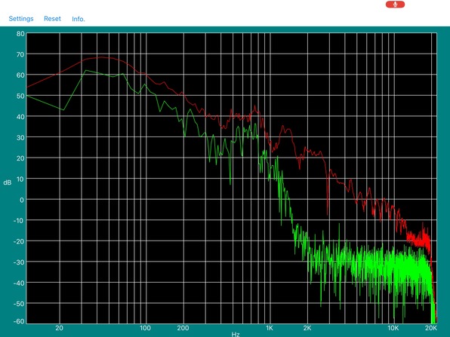This screenshot has height=337, width=450.
Task: Click the 100 frequency axis label
Action: 145,328
